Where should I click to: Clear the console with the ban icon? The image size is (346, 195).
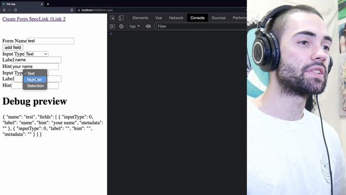point(121,27)
